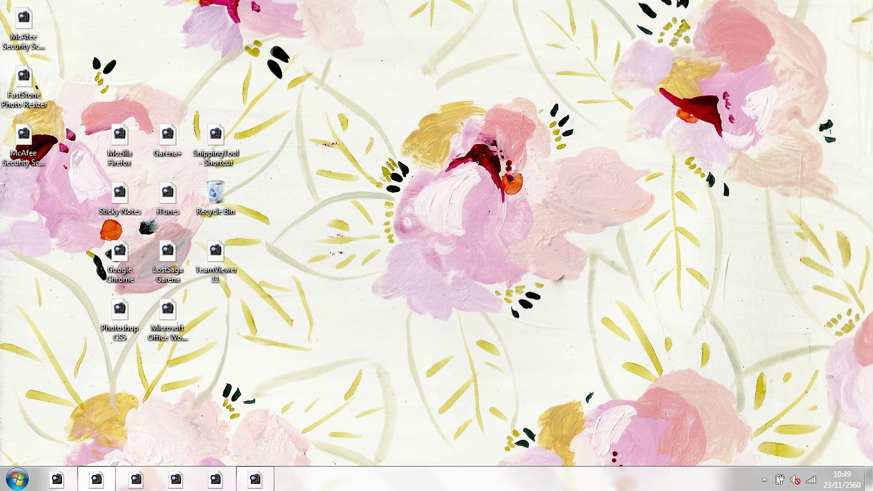The width and height of the screenshot is (873, 491).
Task: Open the Mozilla Firefox desktop shortcut
Action: click(120, 135)
